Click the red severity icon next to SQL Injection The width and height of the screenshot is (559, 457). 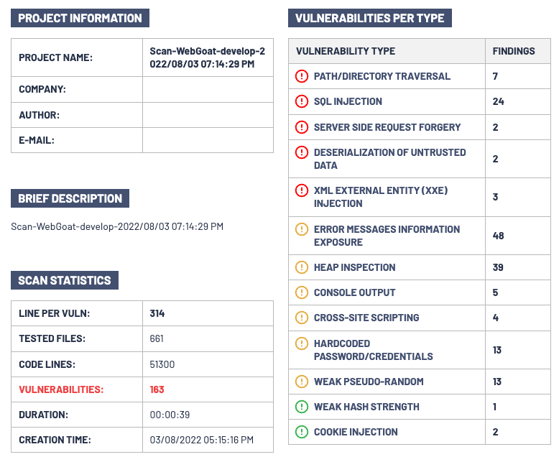[x=302, y=101]
